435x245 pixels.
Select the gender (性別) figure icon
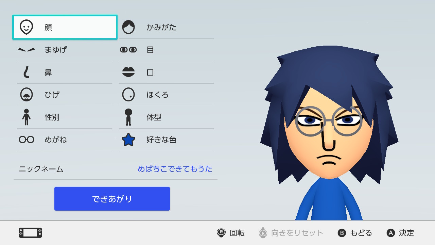(x=26, y=117)
